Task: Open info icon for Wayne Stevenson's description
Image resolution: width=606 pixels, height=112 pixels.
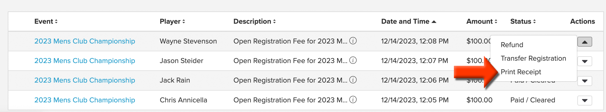Action: point(353,41)
